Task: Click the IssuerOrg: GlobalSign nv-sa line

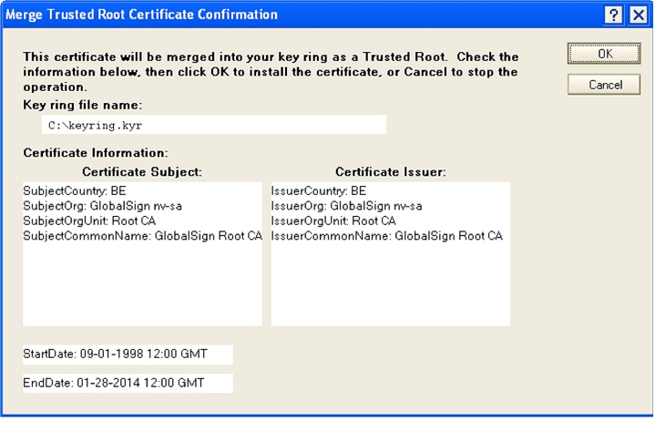Action: [347, 206]
